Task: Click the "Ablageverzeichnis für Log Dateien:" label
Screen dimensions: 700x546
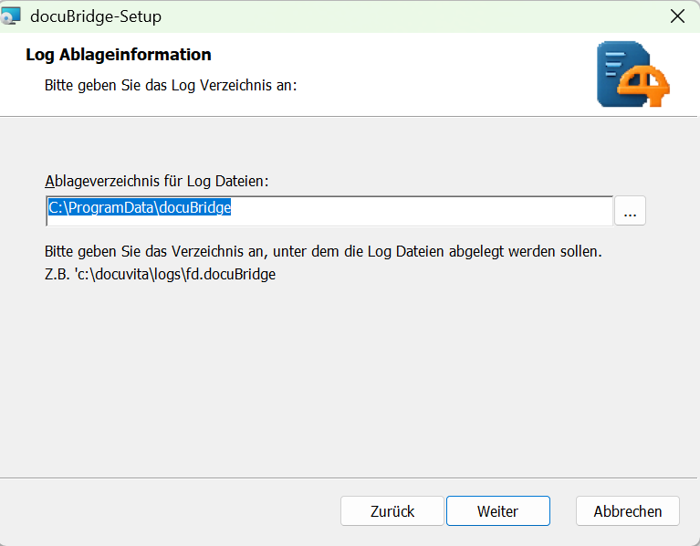Action: coord(155,182)
